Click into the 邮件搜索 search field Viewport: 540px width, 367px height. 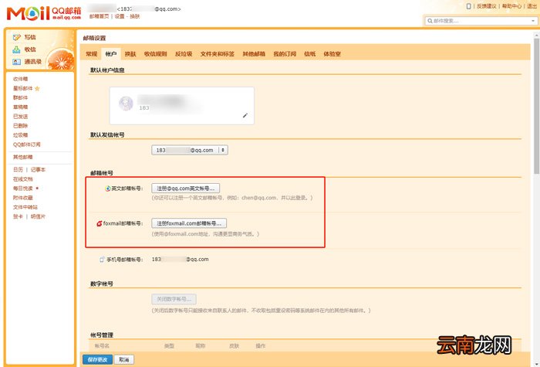click(481, 21)
